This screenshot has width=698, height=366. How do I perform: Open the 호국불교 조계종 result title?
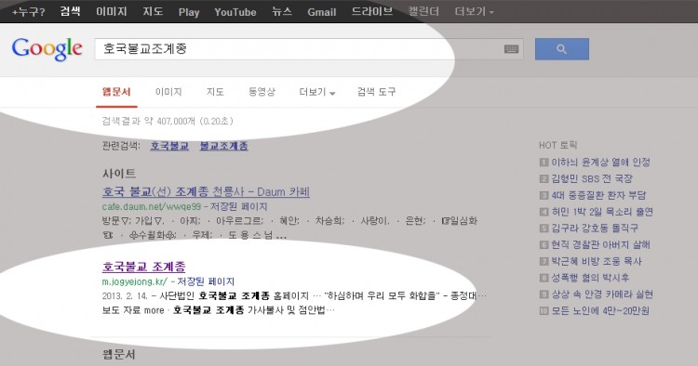pos(143,267)
